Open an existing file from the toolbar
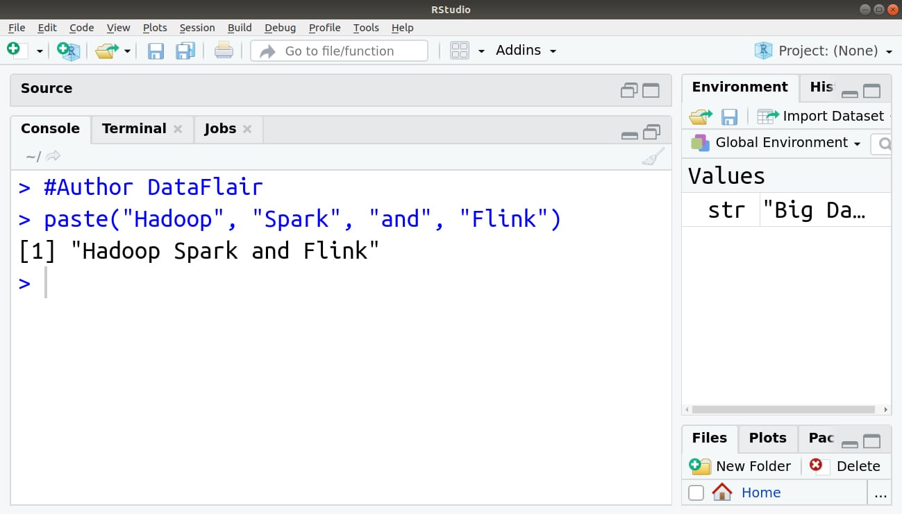The width and height of the screenshot is (902, 514). click(x=108, y=50)
